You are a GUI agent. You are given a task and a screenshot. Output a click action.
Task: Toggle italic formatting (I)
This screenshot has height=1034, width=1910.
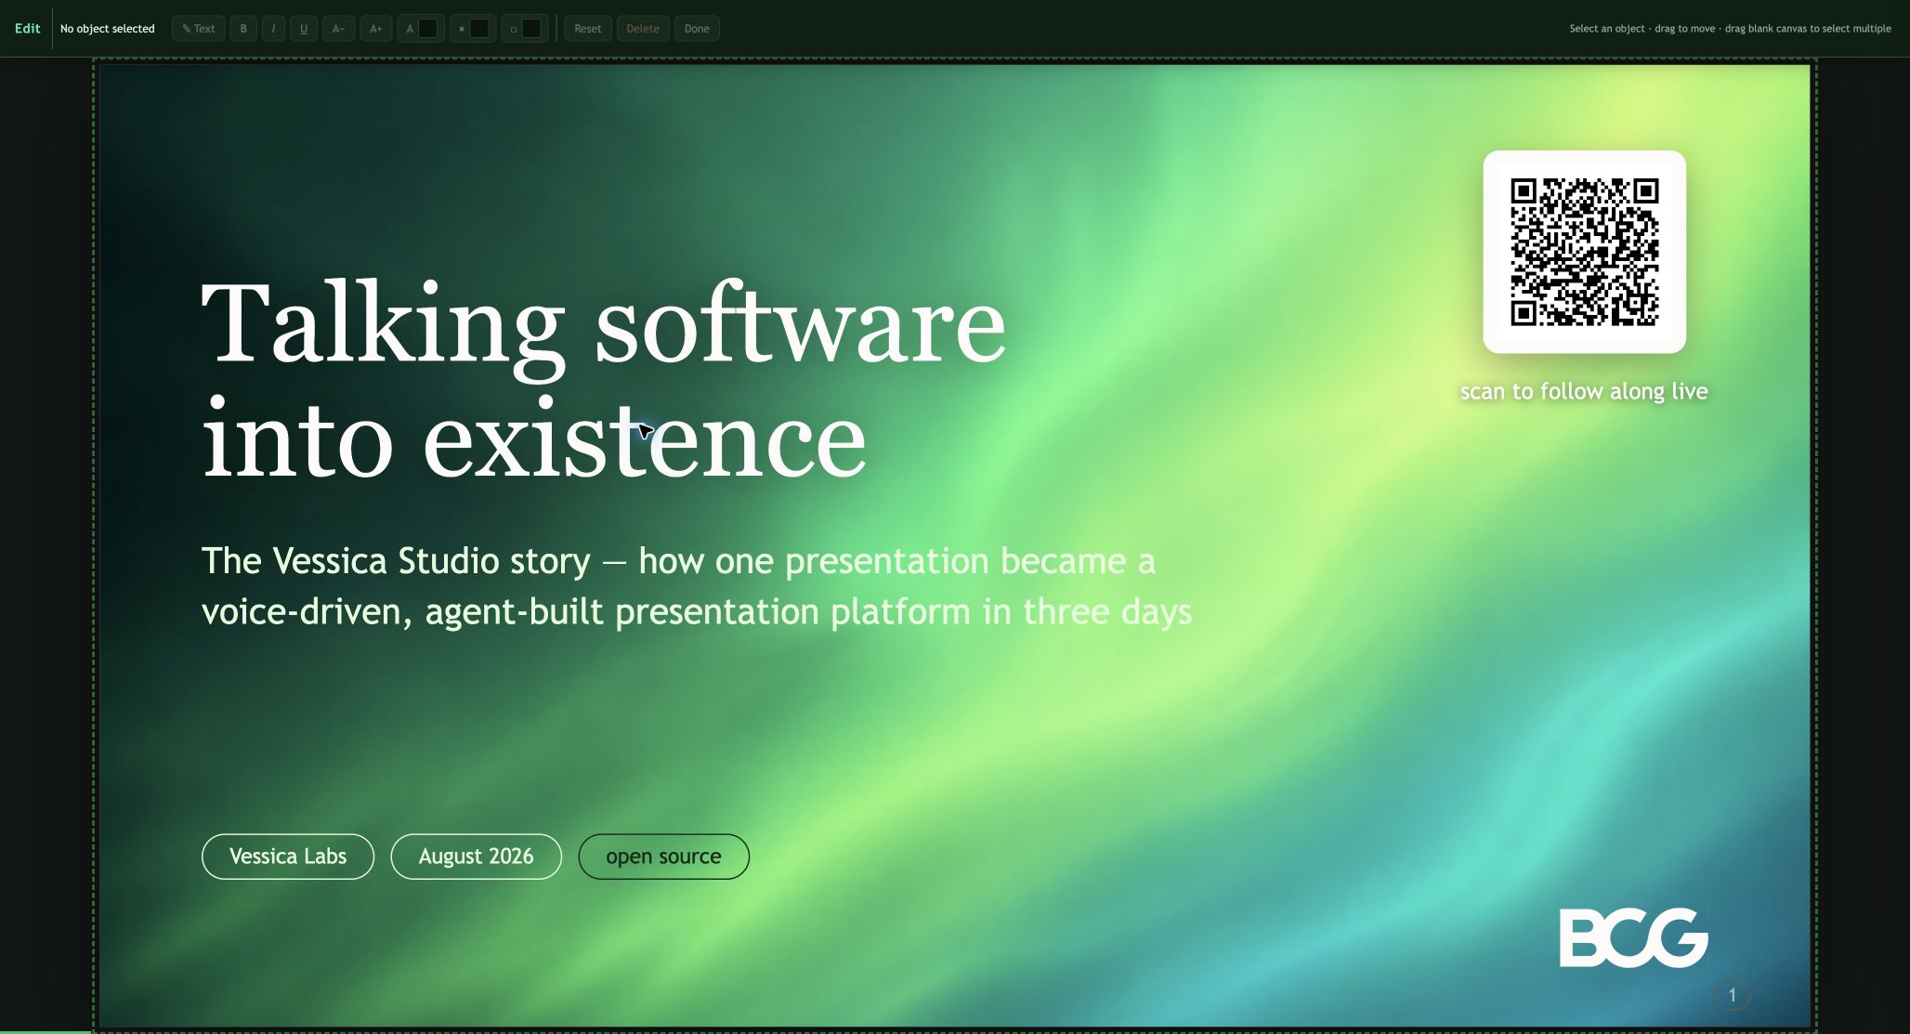tap(273, 29)
